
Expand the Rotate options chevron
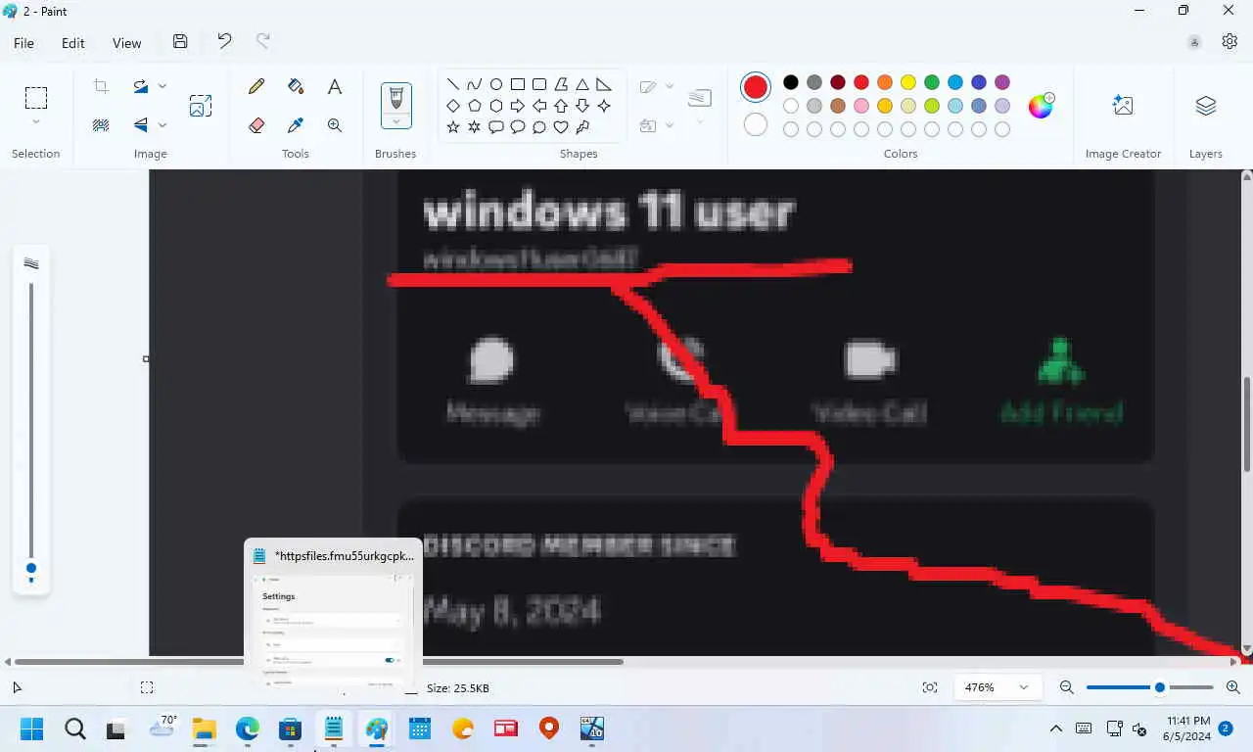pyautogui.click(x=162, y=86)
